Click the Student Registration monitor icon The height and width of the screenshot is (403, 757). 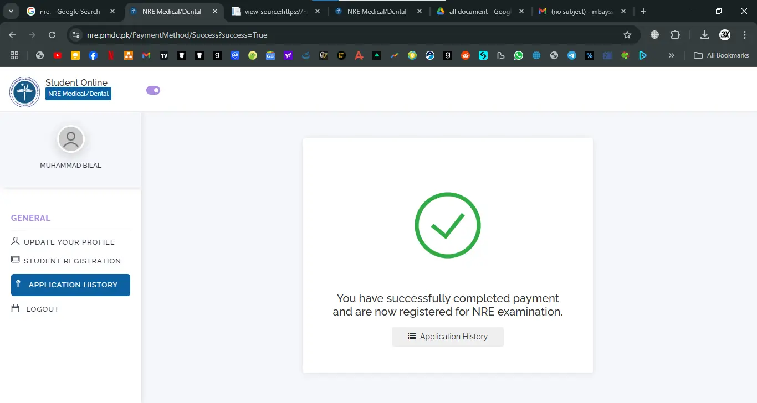click(14, 260)
